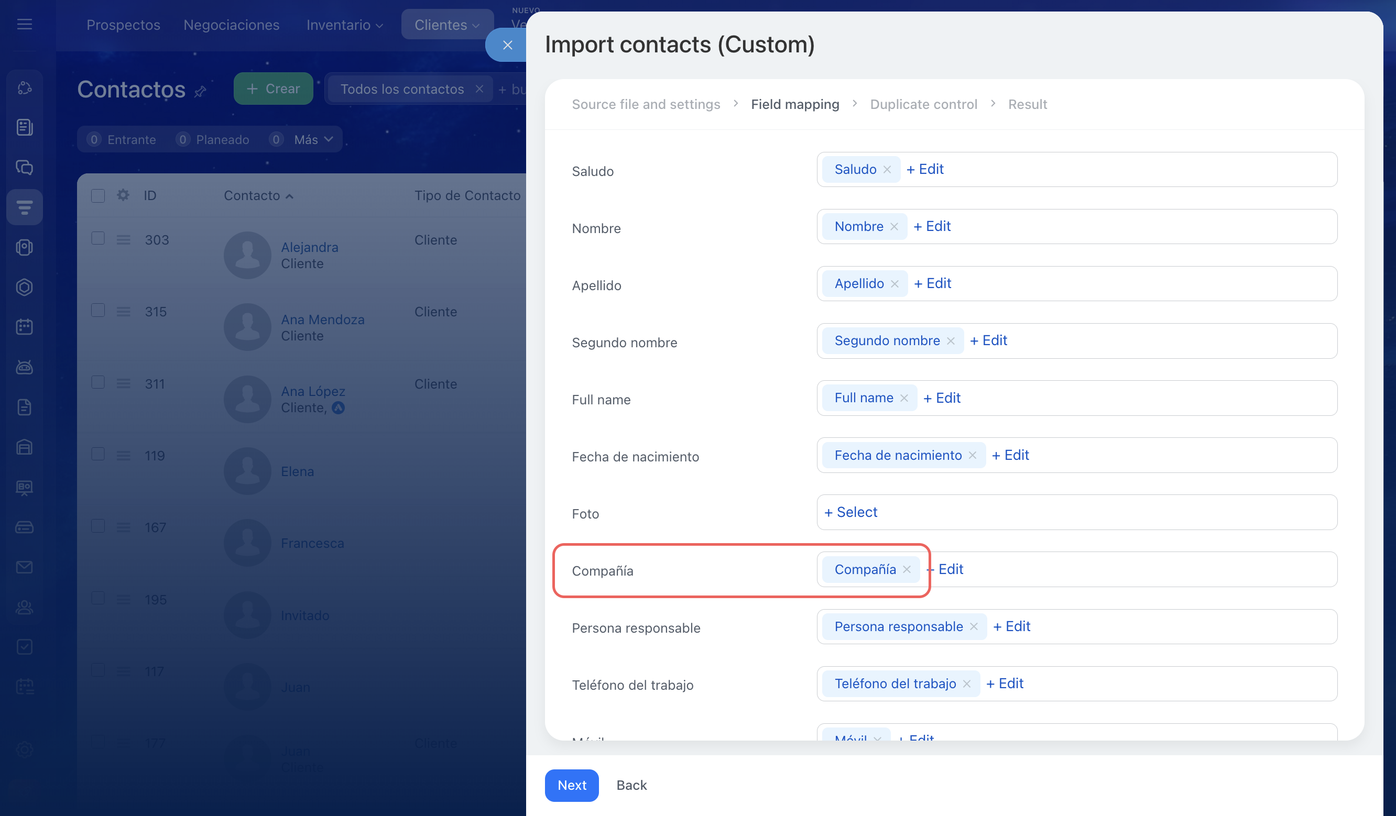Remove the Compañía mapping tag
Image resolution: width=1396 pixels, height=816 pixels.
pos(907,569)
